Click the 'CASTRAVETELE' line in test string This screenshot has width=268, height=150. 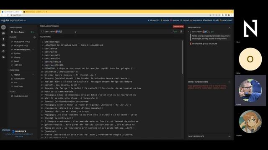click(52, 42)
